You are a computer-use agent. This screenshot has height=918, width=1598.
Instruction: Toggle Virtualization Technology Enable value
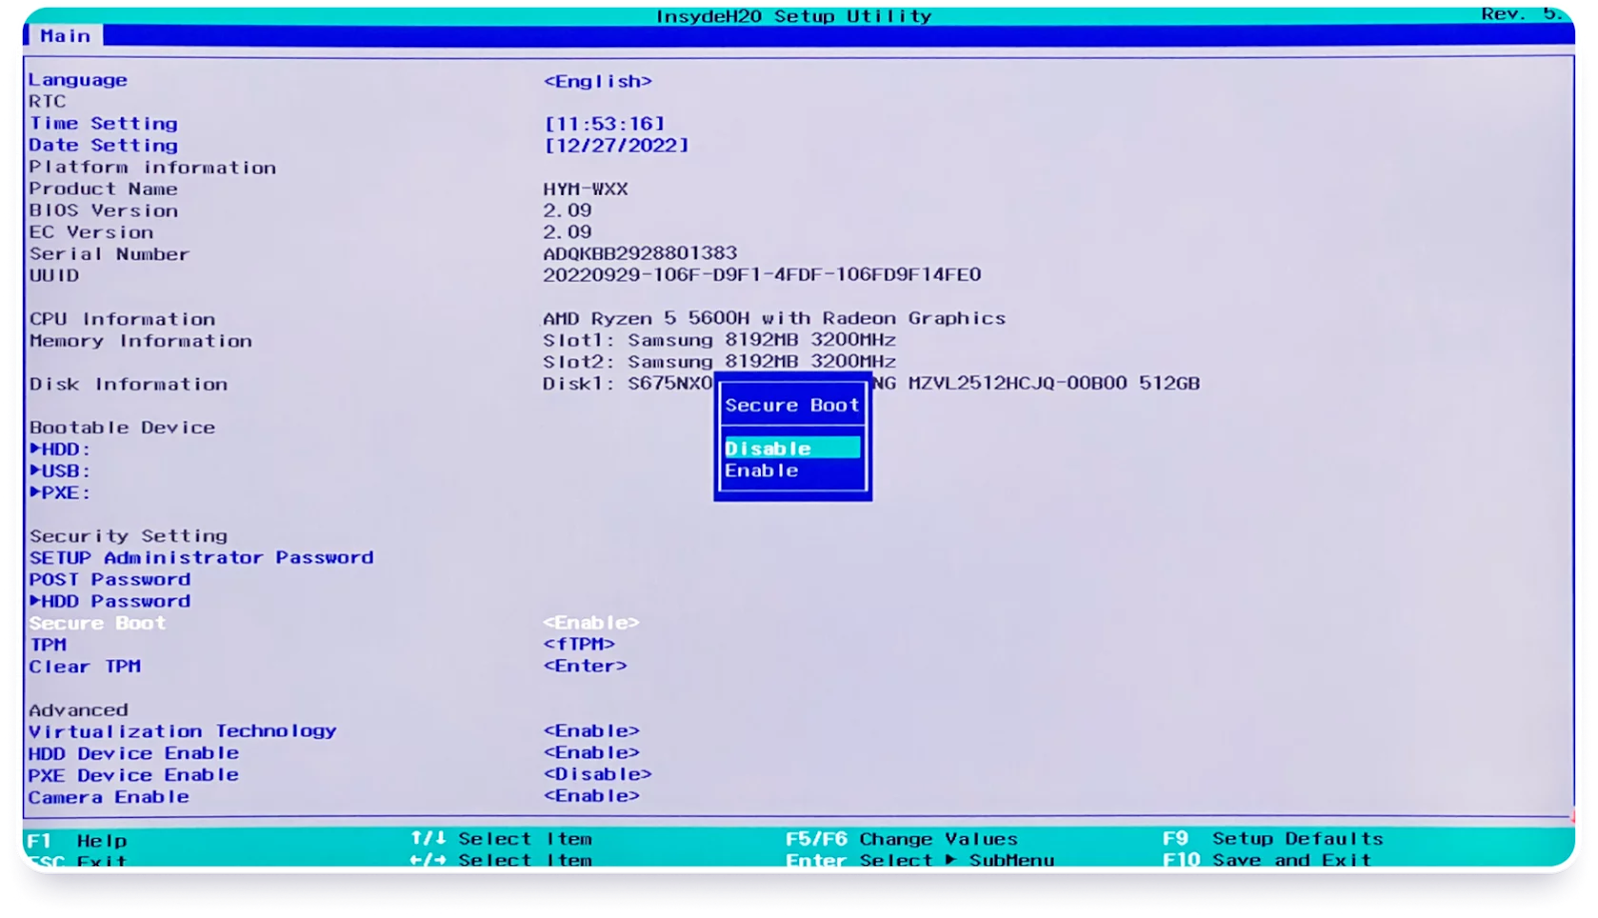tap(591, 731)
